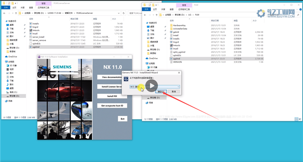
Task: Click OneDrive icon in PLMLicenseServer window sidebar
Action: [6, 57]
